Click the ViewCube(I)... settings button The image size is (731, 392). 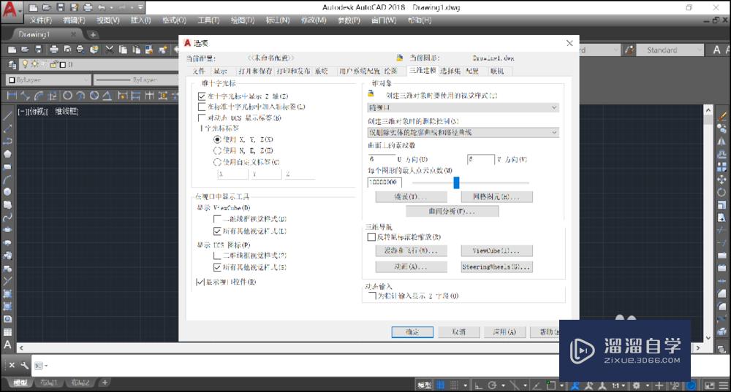pyautogui.click(x=496, y=250)
